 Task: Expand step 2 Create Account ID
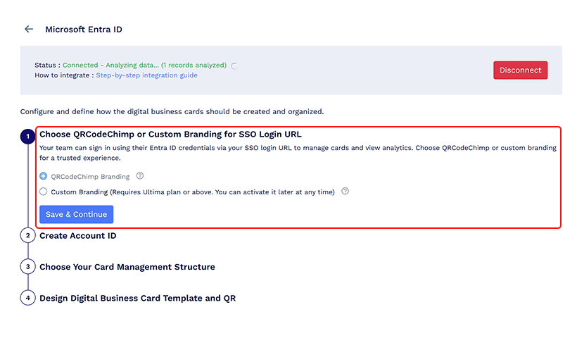coord(77,236)
